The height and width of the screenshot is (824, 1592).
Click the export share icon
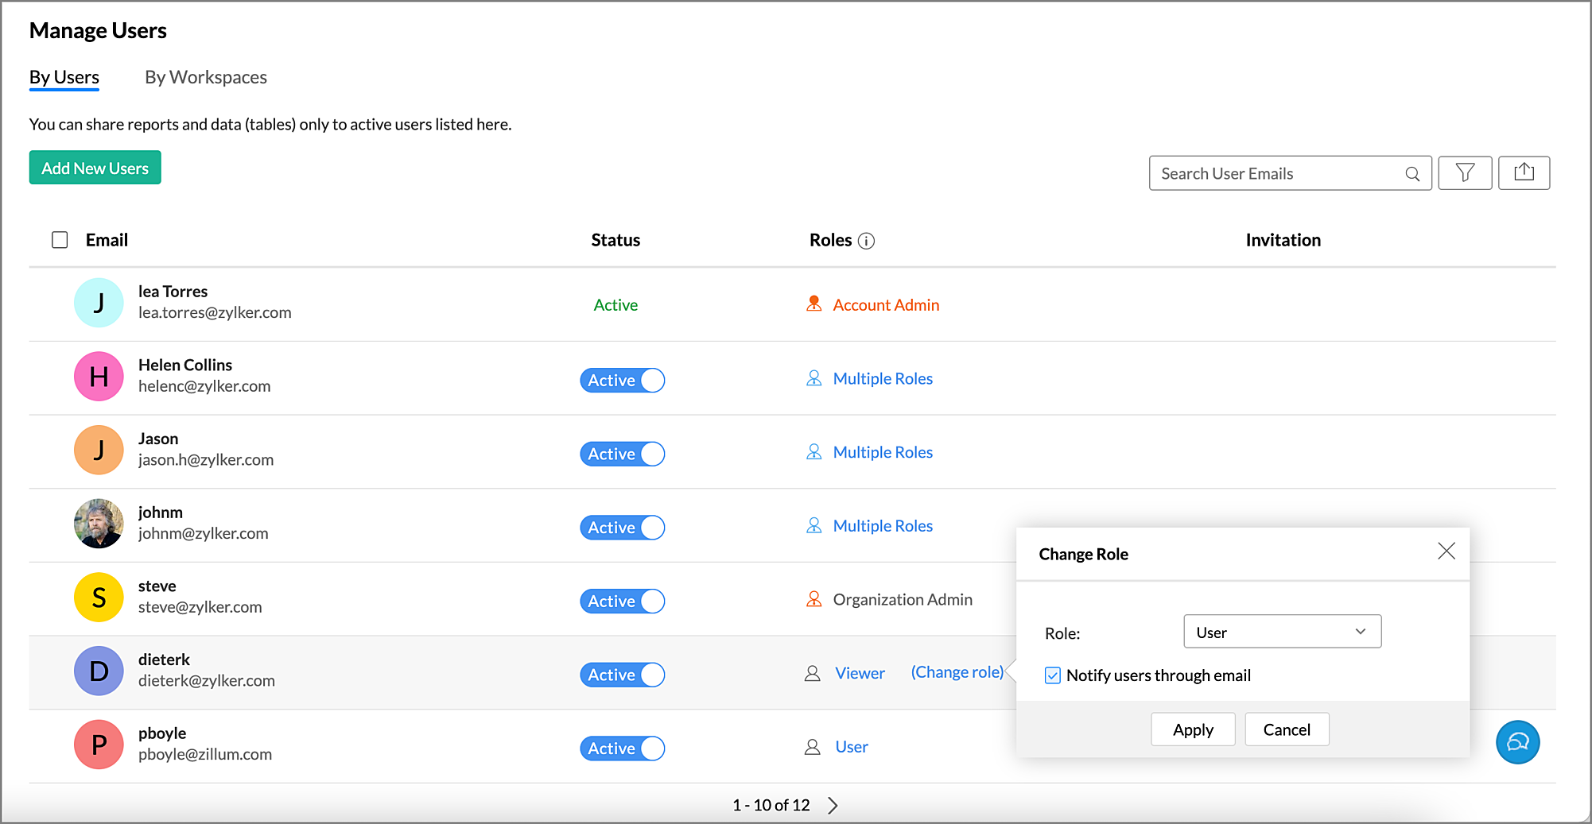pos(1524,172)
